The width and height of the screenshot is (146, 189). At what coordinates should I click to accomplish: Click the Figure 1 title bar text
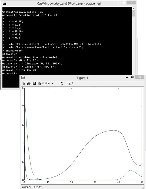click(x=82, y=78)
